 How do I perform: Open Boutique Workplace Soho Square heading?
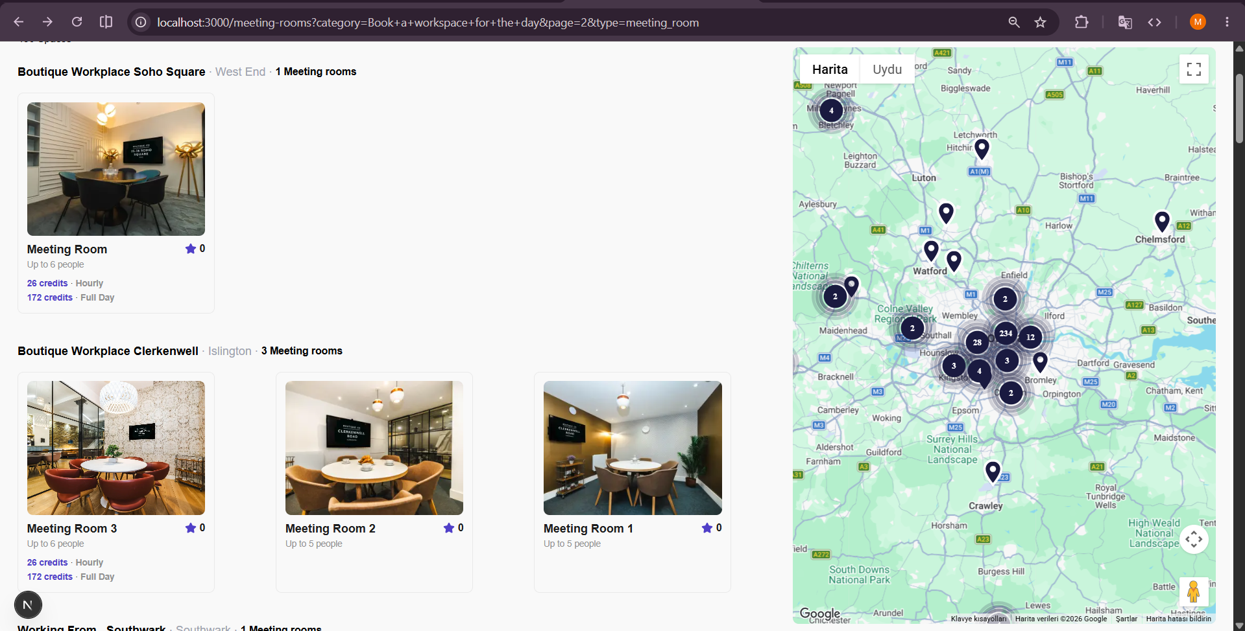coord(112,72)
